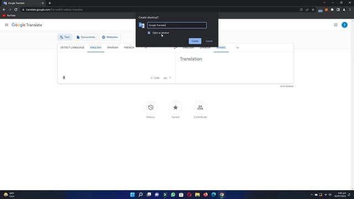Click the Google Translate logo
The height and width of the screenshot is (199, 354).
click(27, 25)
